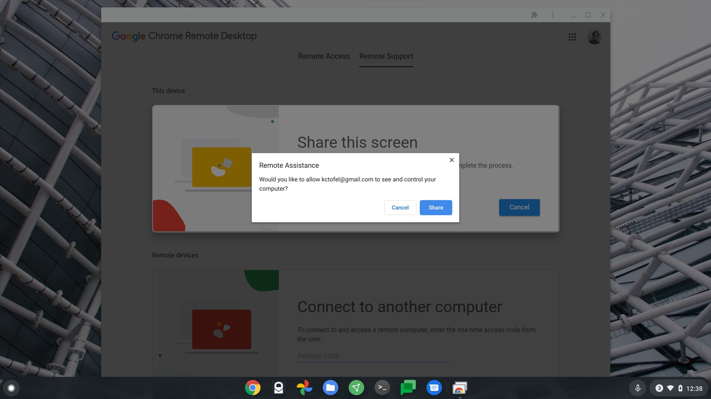Click the Wi-Fi icon in the tray
711x399 pixels.
click(x=670, y=388)
